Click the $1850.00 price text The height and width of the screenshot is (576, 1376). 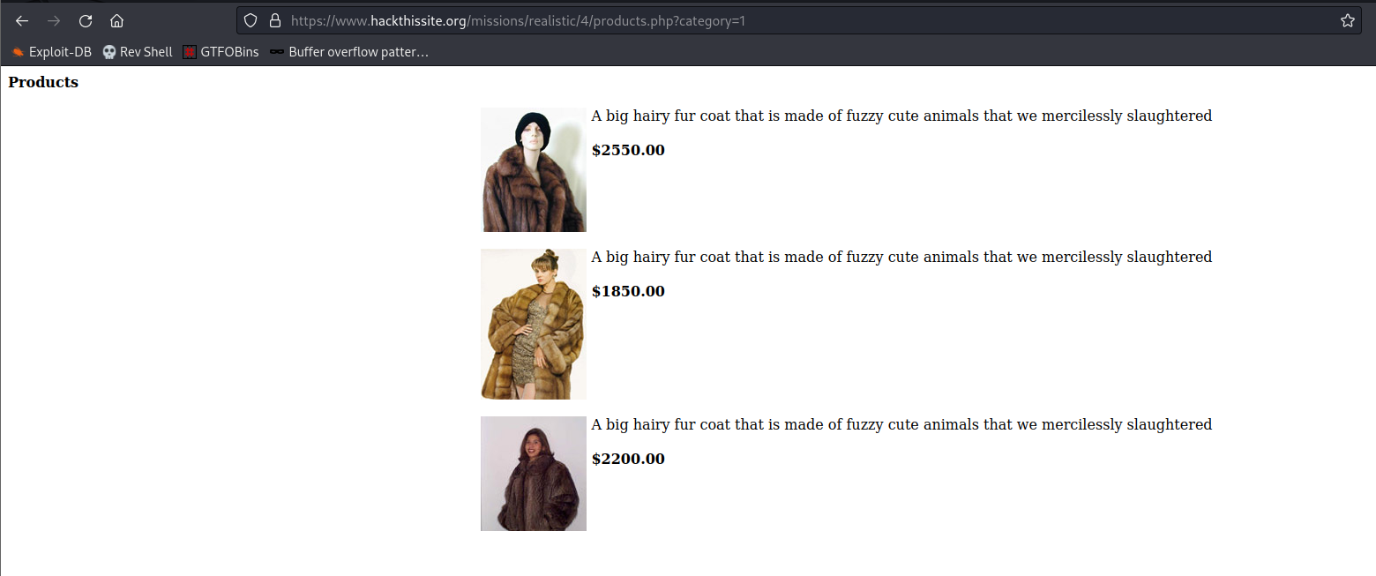[628, 291]
